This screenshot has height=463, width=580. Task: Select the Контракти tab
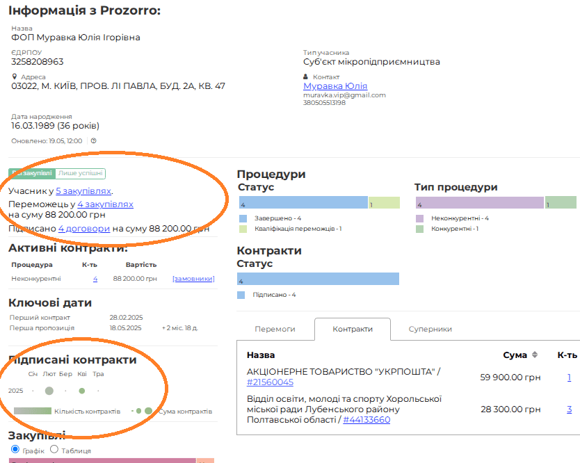click(352, 329)
